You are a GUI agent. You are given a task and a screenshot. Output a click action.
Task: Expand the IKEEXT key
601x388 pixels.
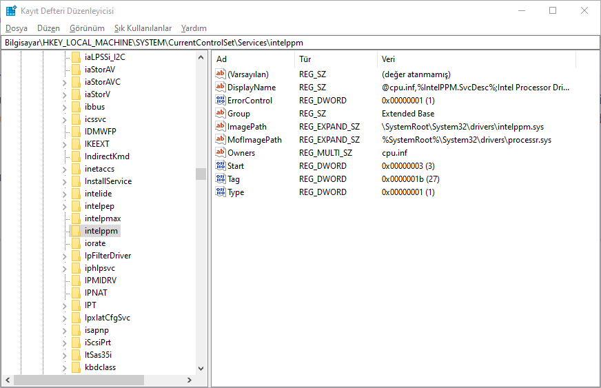pos(64,145)
